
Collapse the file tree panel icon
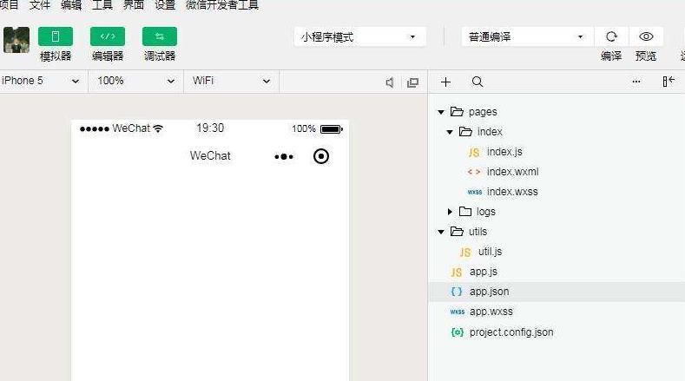tap(668, 82)
